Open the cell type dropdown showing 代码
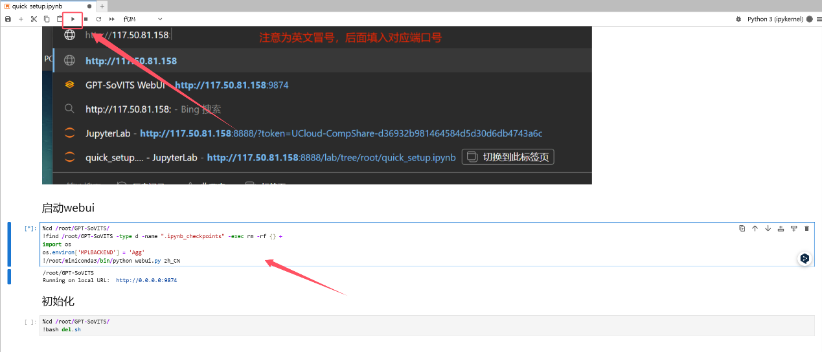 pos(143,19)
